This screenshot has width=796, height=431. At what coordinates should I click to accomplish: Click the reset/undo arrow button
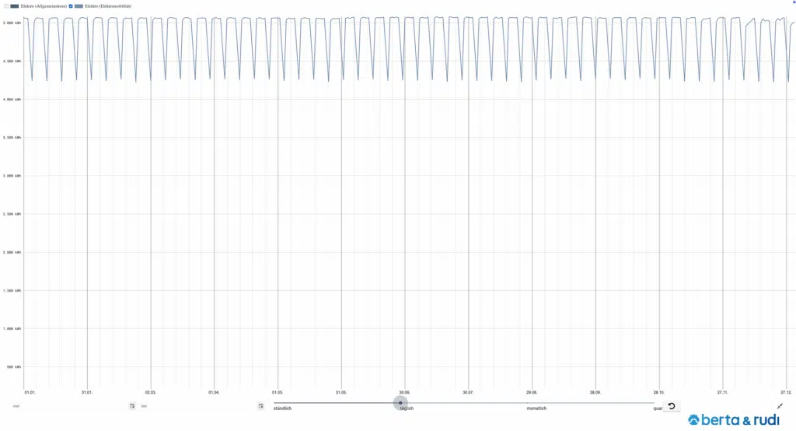tap(672, 406)
